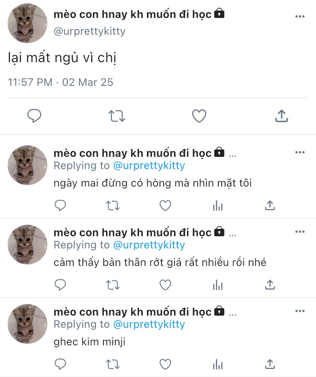316x377 pixels.
Task: Comment on the 'ghec kim minji' reply
Action: 60,364
